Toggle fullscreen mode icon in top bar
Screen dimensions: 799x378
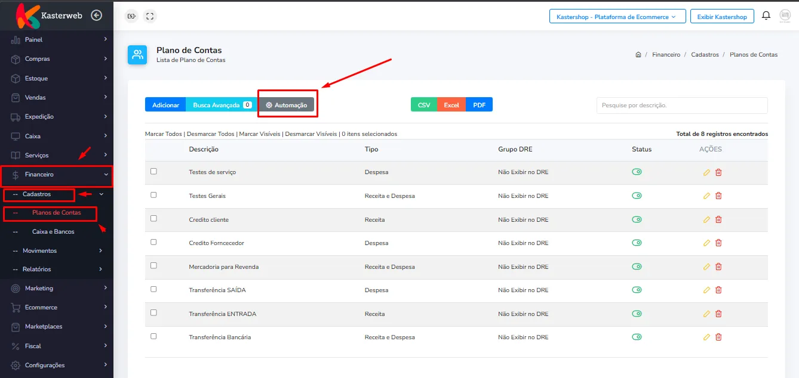coord(150,16)
